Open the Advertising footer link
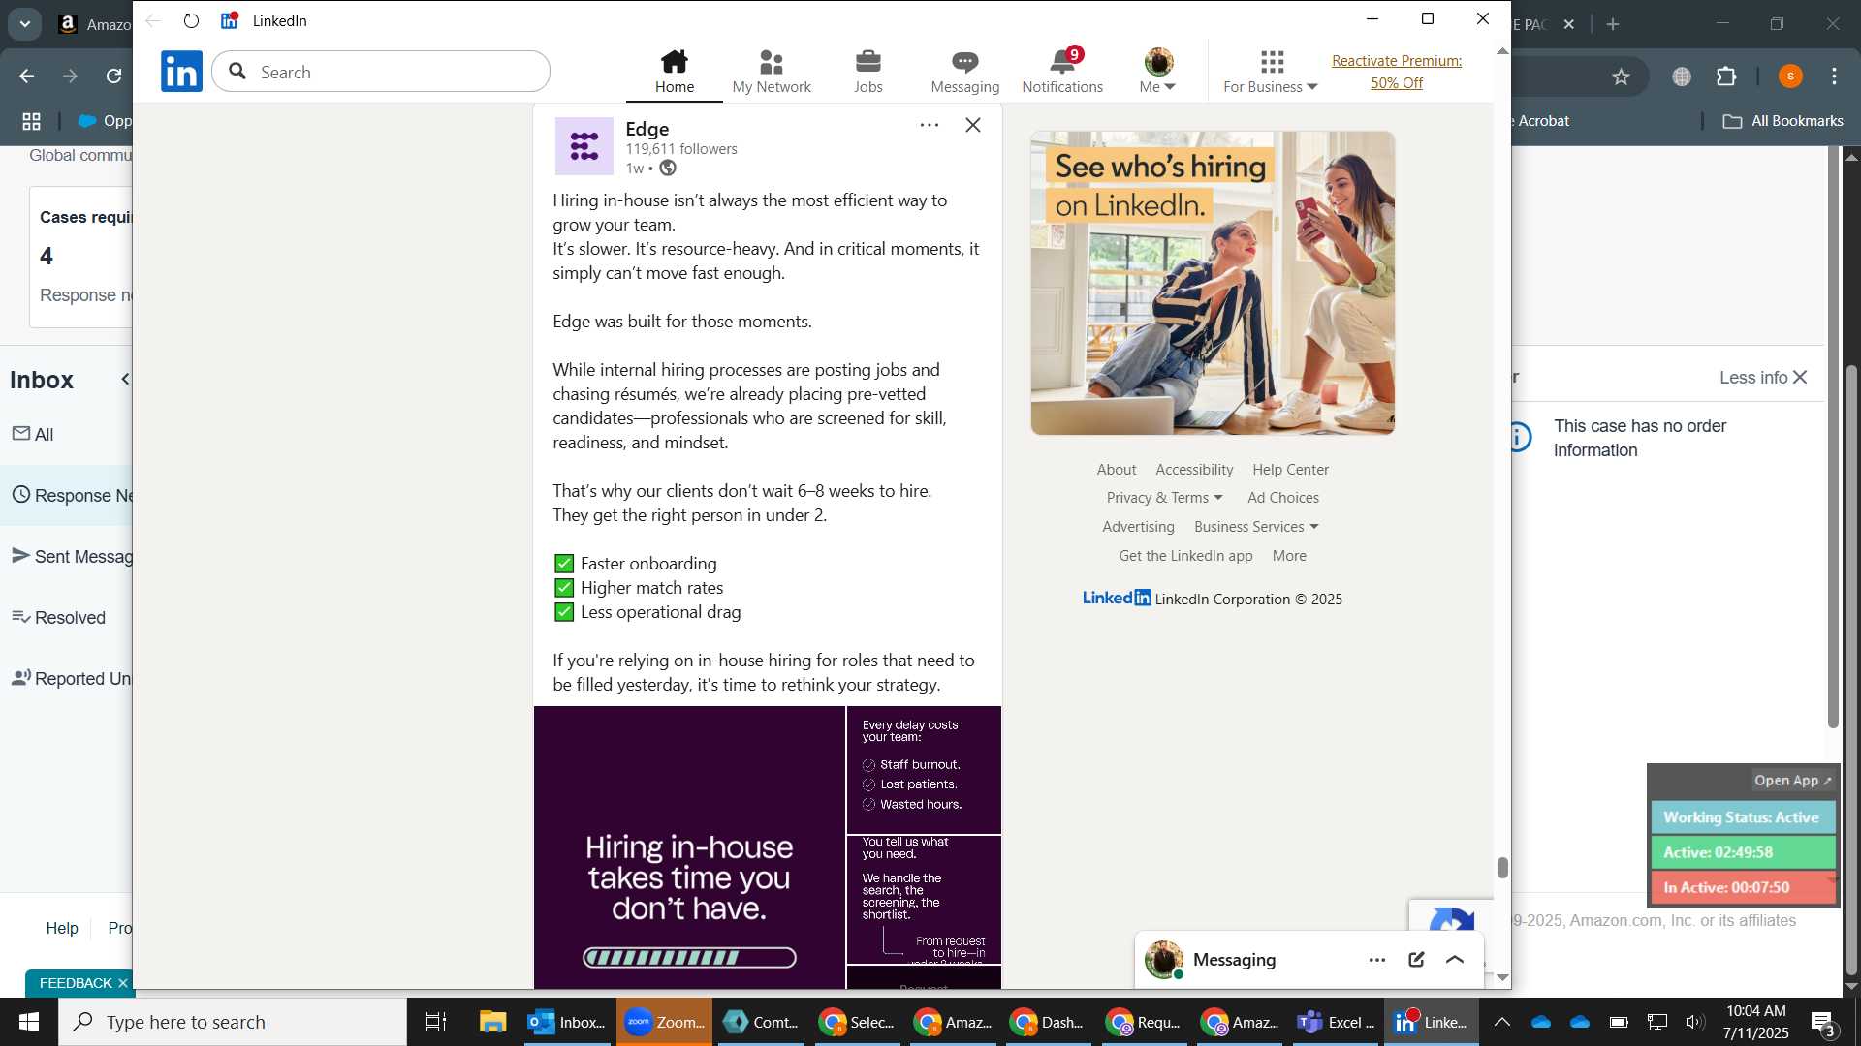1861x1046 pixels. pos(1138,527)
